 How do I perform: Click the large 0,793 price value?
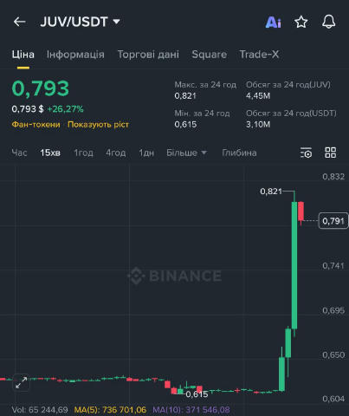coord(41,88)
